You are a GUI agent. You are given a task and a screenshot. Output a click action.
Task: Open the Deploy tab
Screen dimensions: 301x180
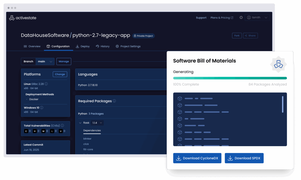pos(83,46)
